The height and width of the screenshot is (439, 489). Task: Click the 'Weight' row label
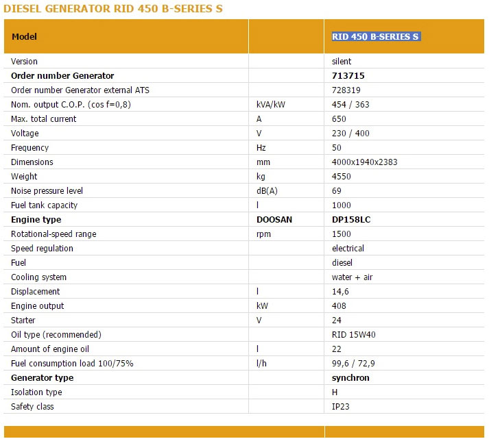(x=24, y=177)
